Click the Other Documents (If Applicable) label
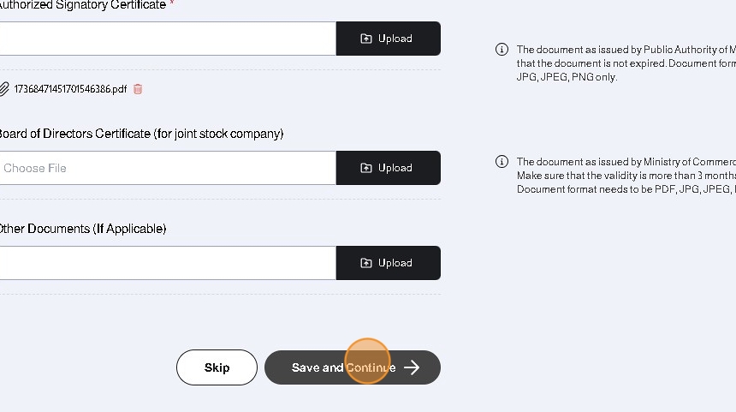This screenshot has height=412, width=736. [82, 229]
